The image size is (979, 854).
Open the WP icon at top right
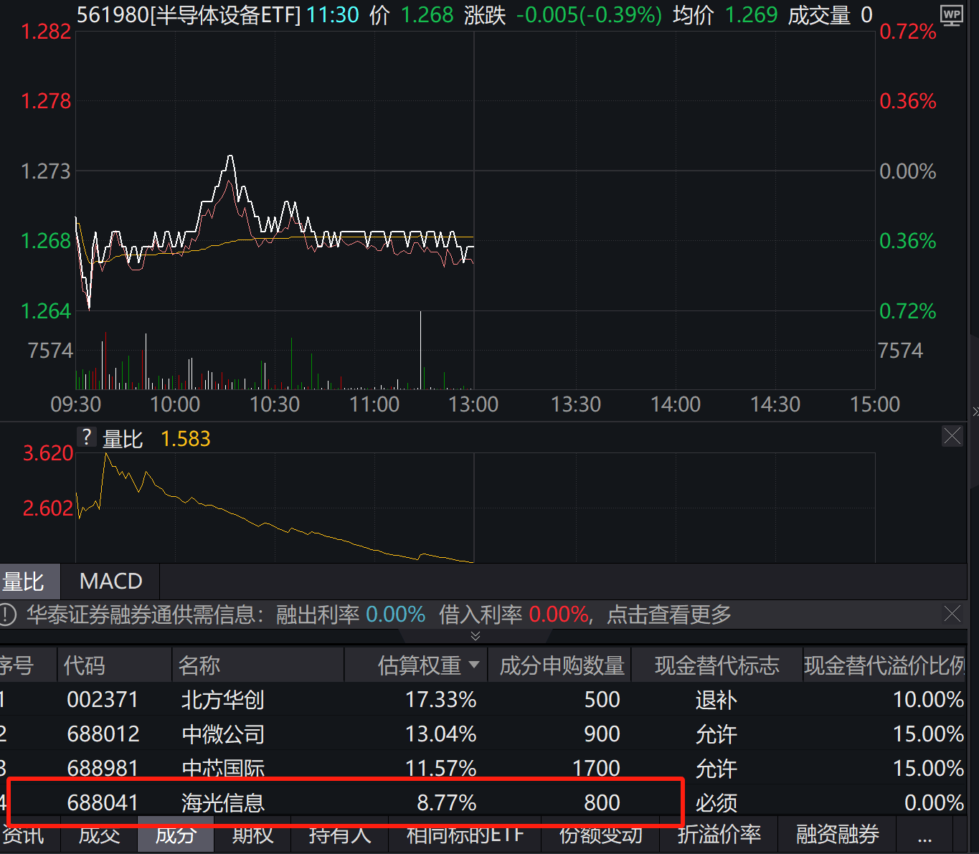click(952, 15)
